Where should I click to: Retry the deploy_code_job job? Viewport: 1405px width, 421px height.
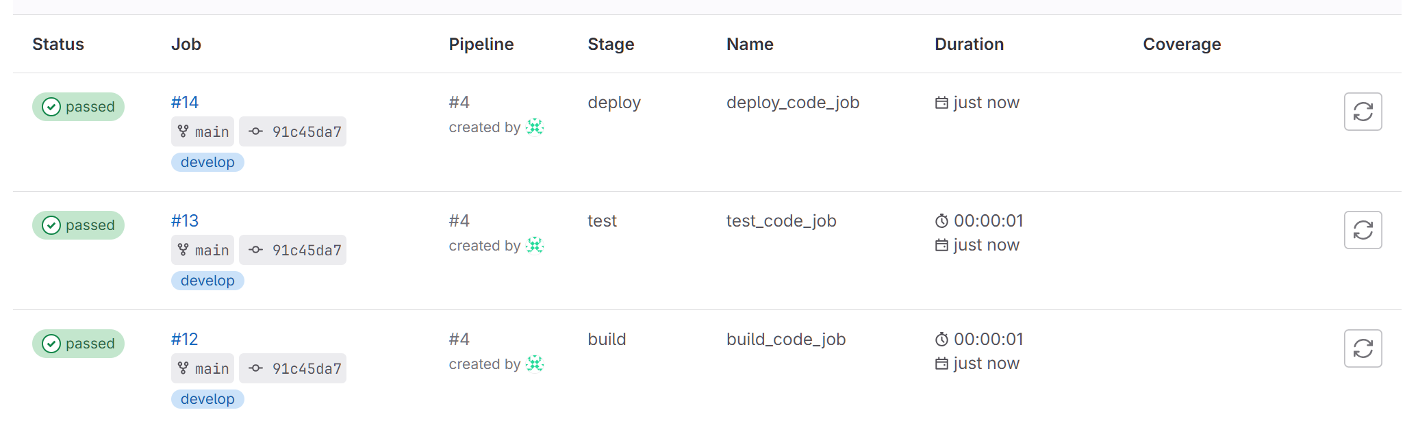[1362, 112]
